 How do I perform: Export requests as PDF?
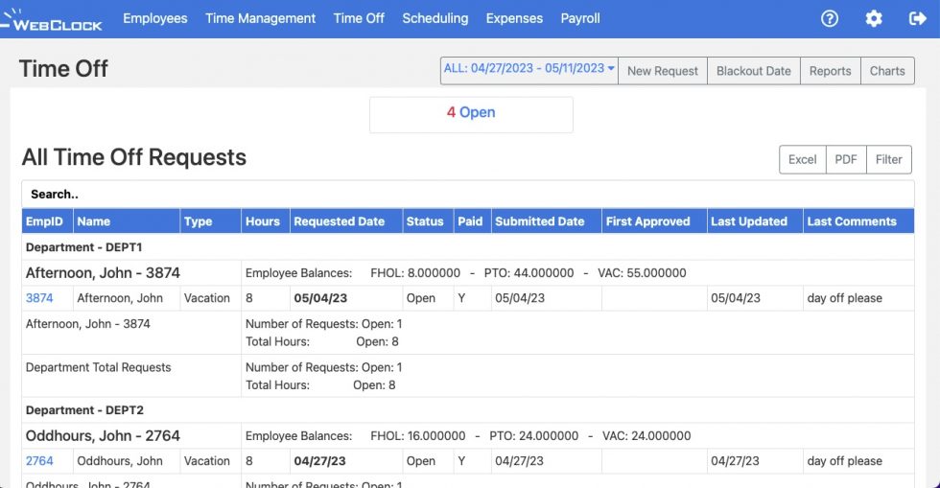pos(845,159)
